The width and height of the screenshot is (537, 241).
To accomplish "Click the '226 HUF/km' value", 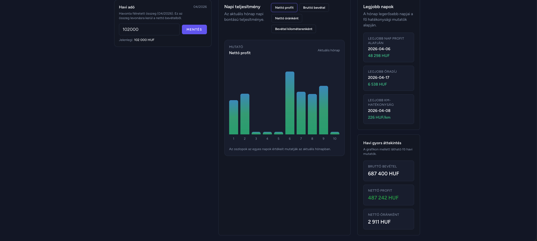I will [379, 117].
